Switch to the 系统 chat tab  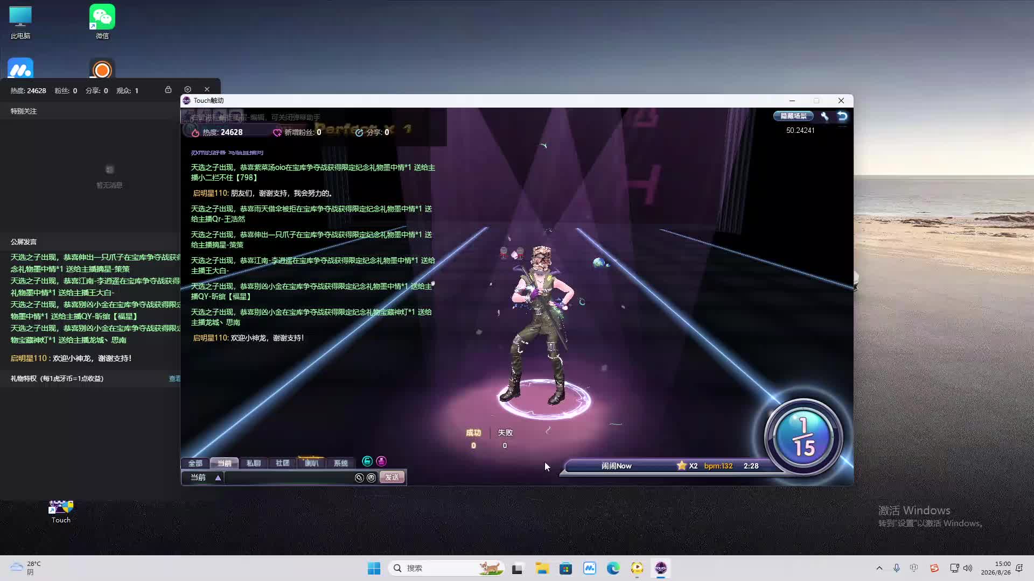341,463
